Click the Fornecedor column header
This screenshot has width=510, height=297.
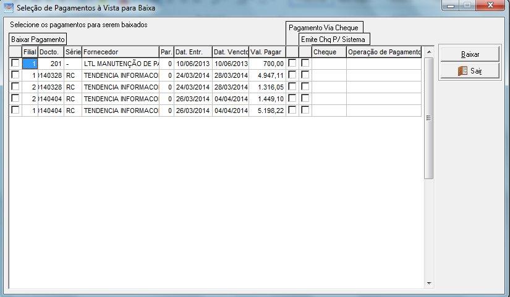[121, 52]
